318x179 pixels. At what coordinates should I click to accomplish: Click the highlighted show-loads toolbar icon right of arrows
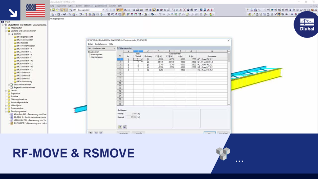118,10
